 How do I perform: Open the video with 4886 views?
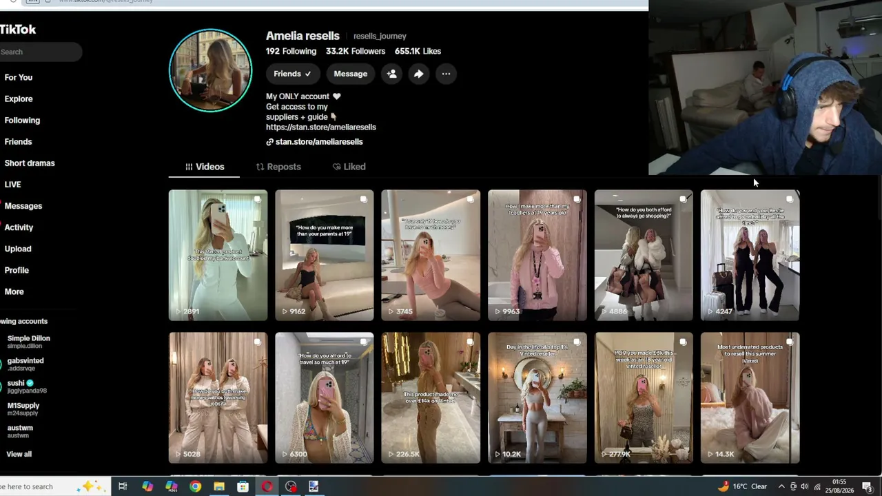point(644,256)
